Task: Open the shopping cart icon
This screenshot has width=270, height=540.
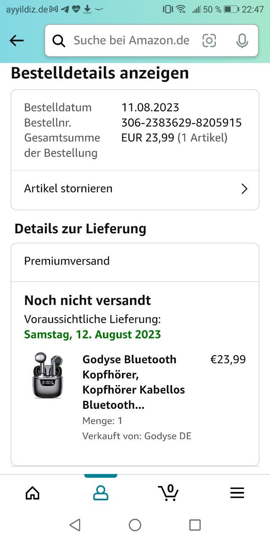Action: 168,492
